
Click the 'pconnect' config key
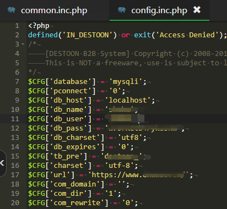71,91
